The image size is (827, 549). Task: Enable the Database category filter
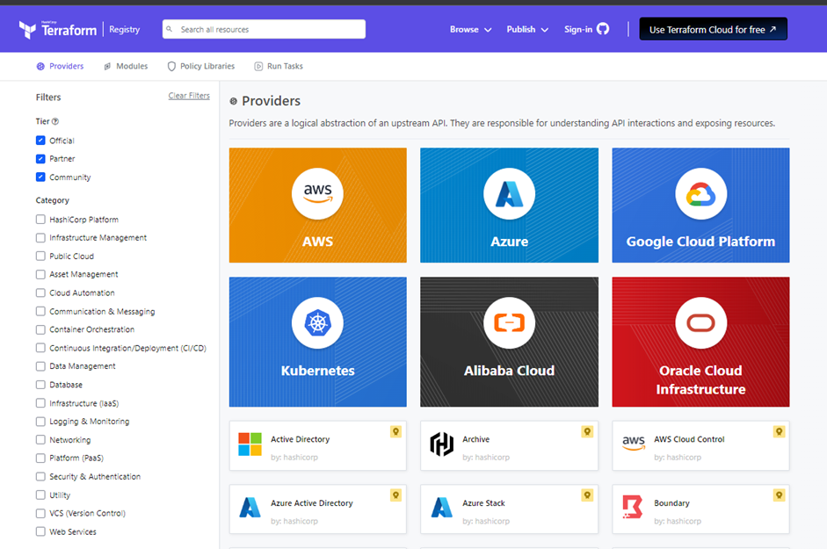point(40,385)
